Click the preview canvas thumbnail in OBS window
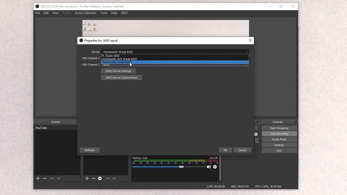Viewport: 347px width, 195px height. point(165,28)
